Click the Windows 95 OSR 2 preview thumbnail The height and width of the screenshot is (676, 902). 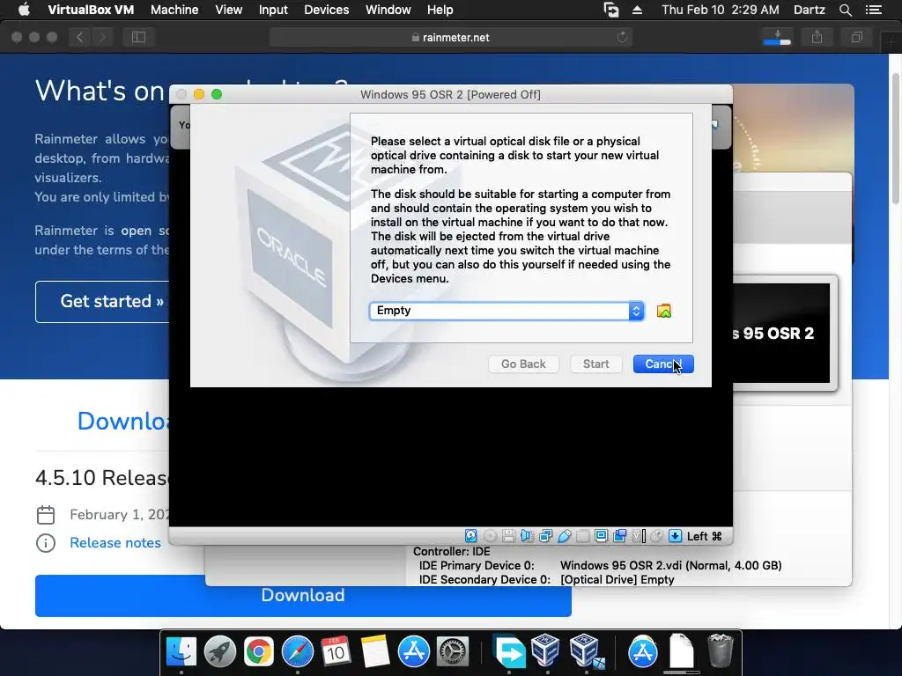pos(780,334)
